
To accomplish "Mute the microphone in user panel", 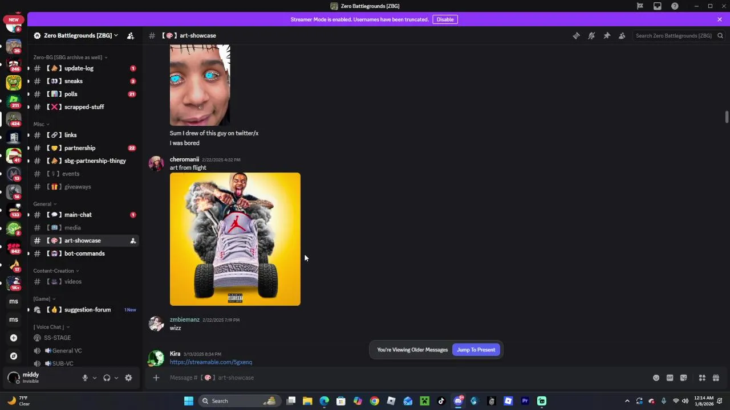I will (x=85, y=378).
